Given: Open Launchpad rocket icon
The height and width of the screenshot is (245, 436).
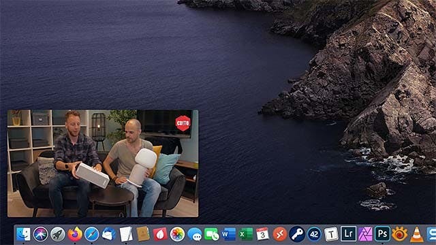Looking at the screenshot, I should click(57, 234).
